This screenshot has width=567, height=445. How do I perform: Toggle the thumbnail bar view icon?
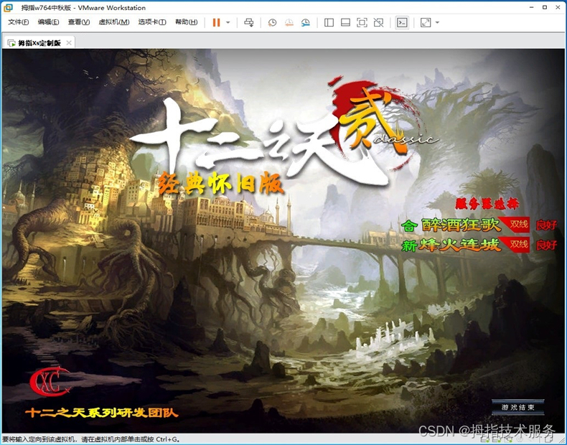pos(345,22)
